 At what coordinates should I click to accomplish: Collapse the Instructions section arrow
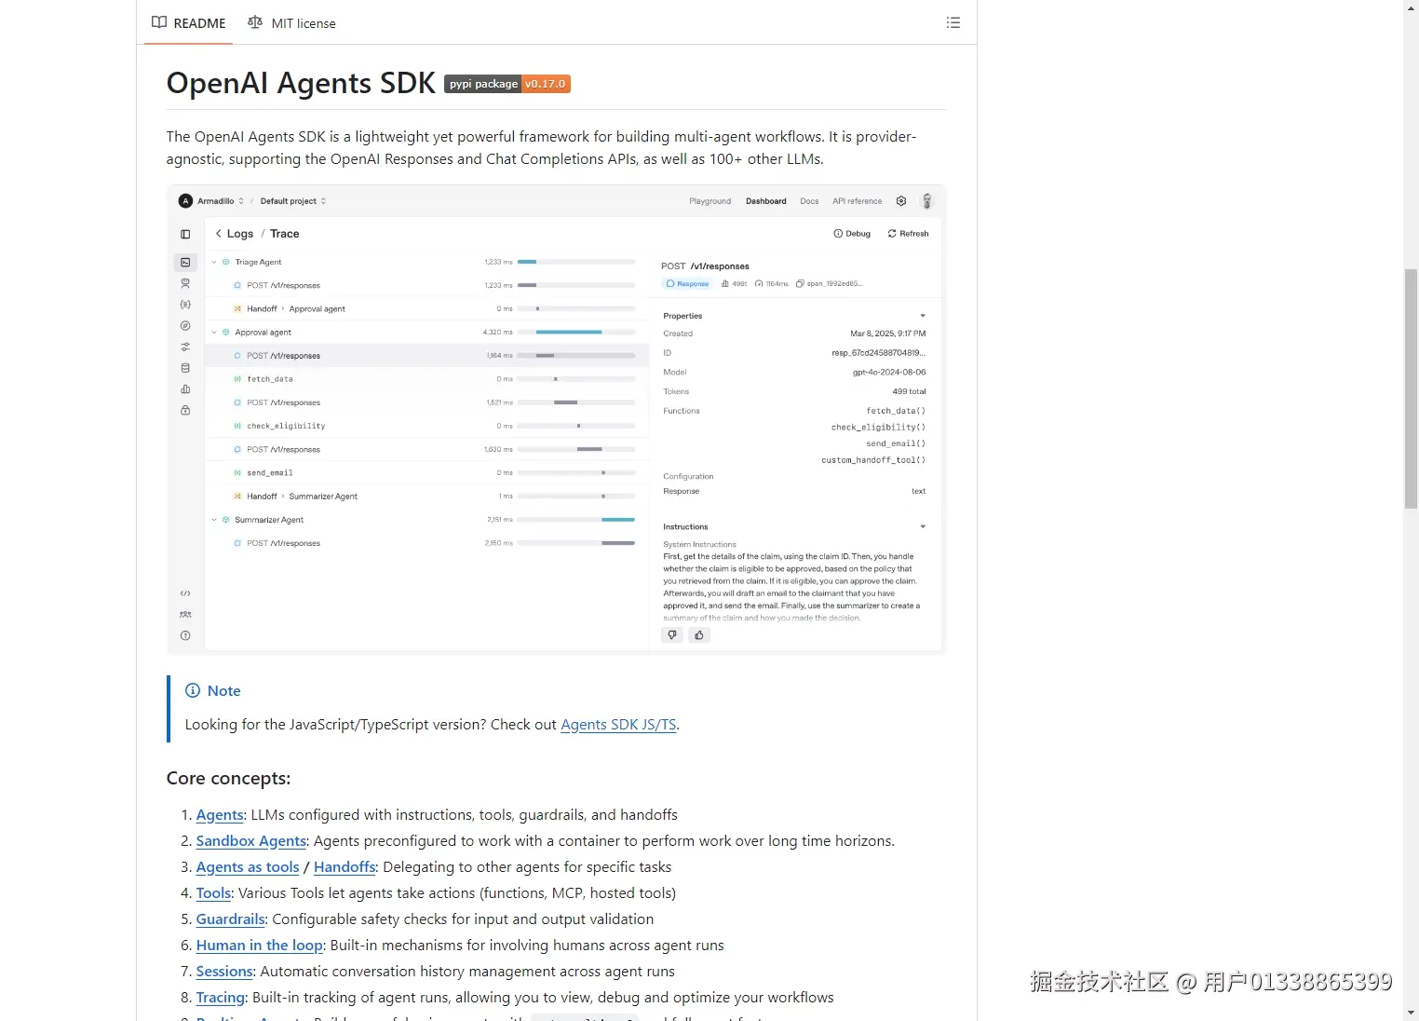click(x=923, y=526)
